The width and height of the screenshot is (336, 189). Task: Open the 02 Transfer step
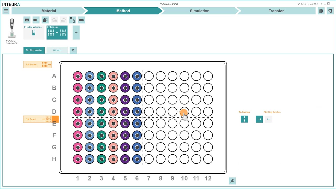tap(57, 33)
